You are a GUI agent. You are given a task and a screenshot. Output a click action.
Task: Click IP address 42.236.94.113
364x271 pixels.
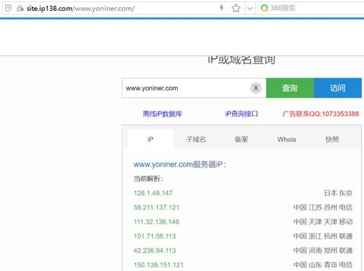tap(155, 251)
